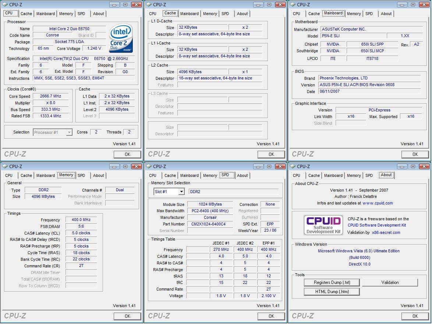Click the Cycle Time value "18 clocks"

[81, 253]
